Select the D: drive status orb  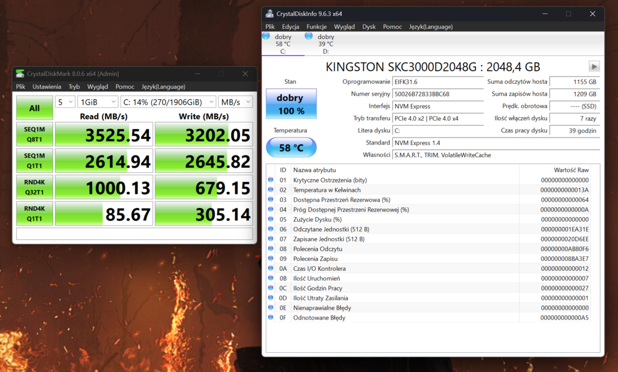pyautogui.click(x=308, y=36)
